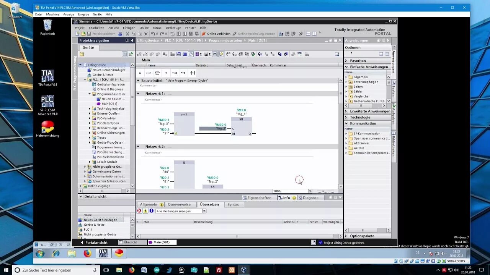Expand the Optionspakete section
This screenshot has height=275, width=490.
point(346,236)
